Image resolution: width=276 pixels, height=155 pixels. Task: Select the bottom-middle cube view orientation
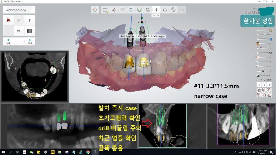(264, 95)
